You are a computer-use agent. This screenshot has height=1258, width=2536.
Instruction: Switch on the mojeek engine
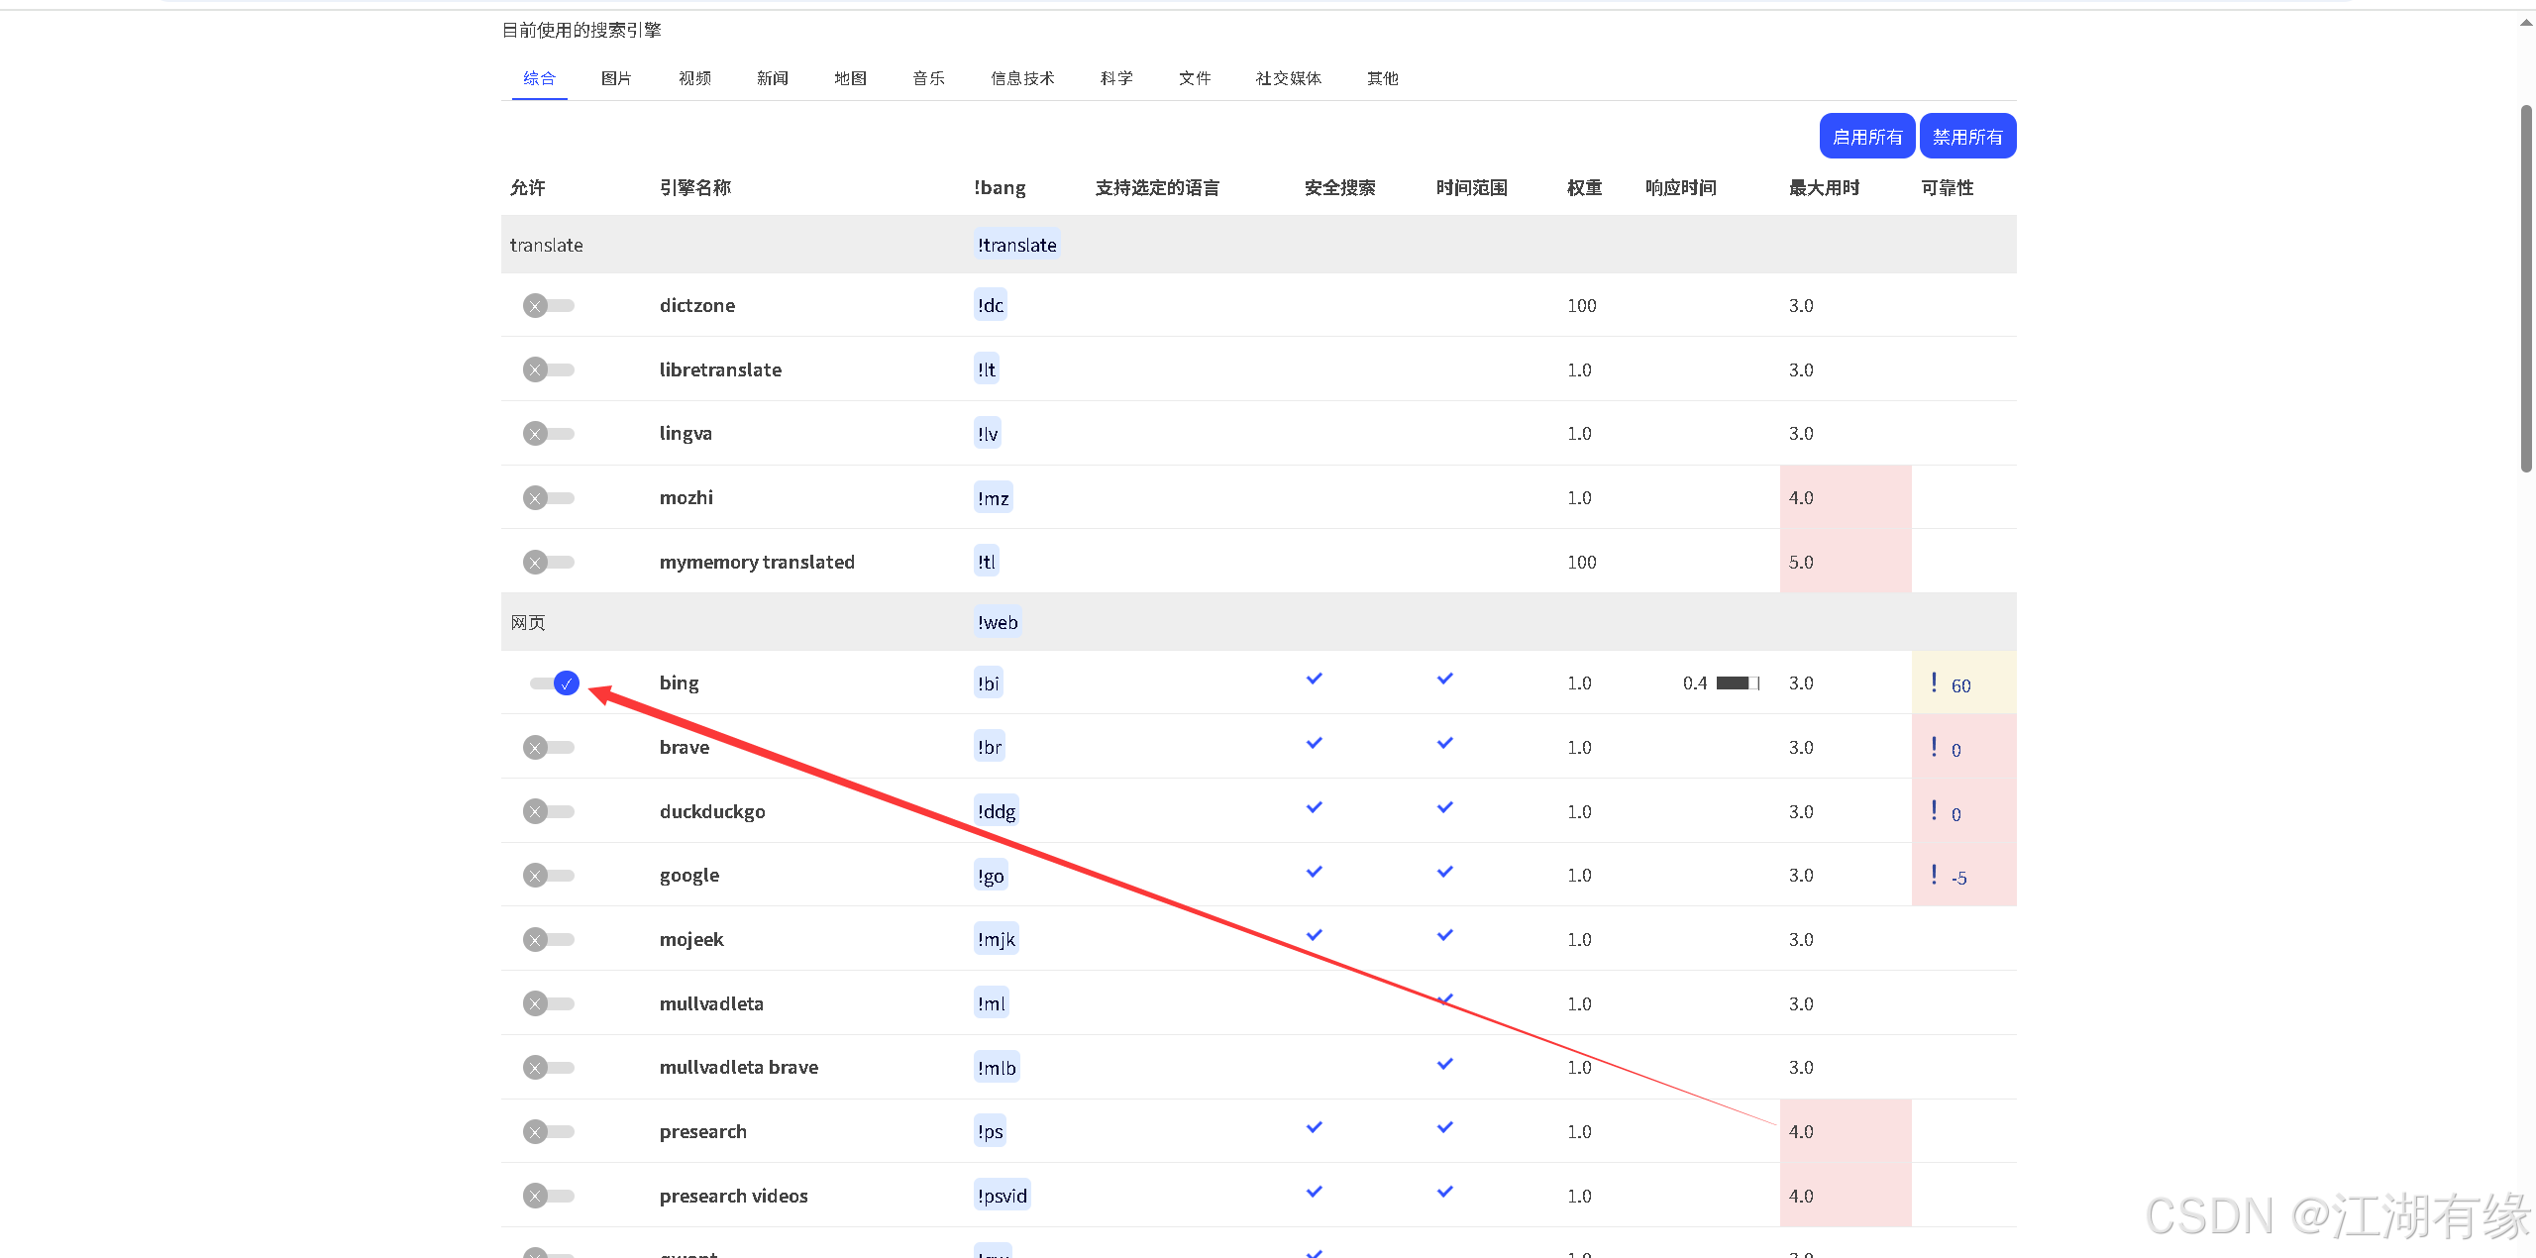click(548, 940)
